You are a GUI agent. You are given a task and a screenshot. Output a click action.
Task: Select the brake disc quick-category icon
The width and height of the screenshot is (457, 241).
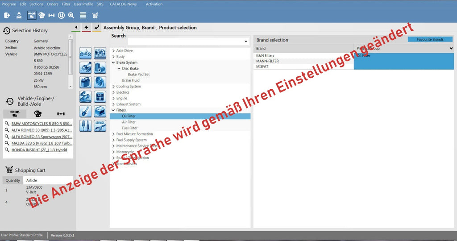click(x=100, y=82)
